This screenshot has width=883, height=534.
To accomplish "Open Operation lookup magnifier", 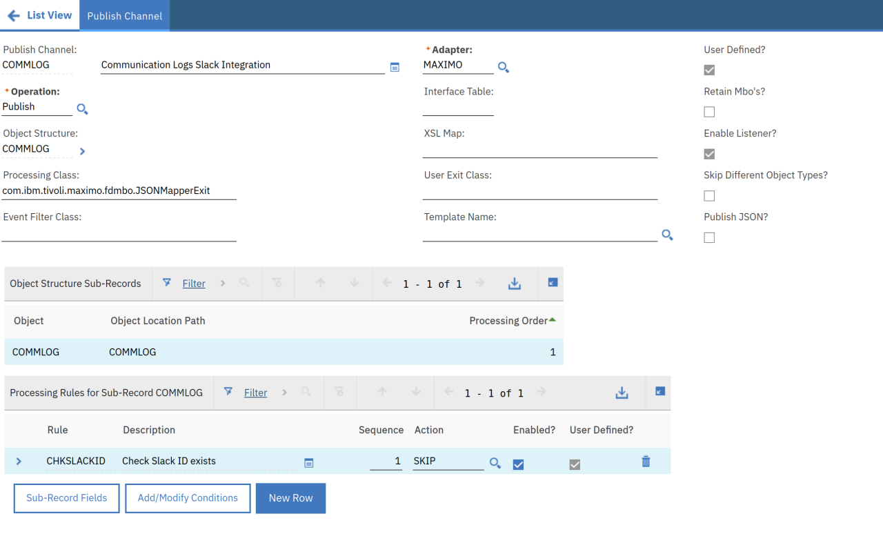I will click(82, 109).
